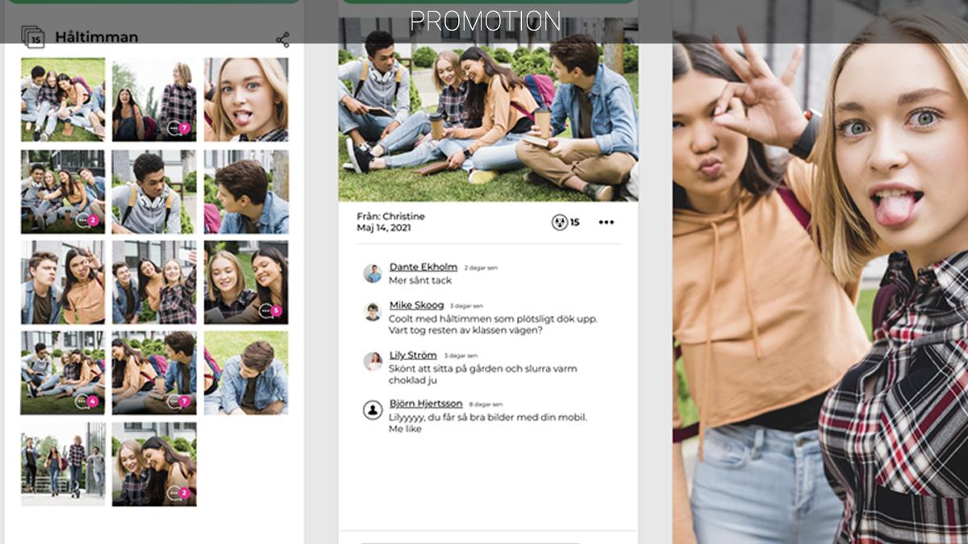Open the first album thumbnail without a badge

(x=63, y=99)
